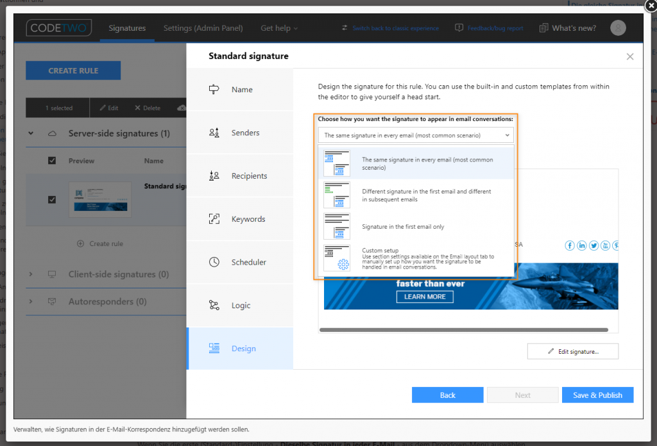Click the What's new newspaper icon
Image resolution: width=657 pixels, height=446 pixels.
543,28
